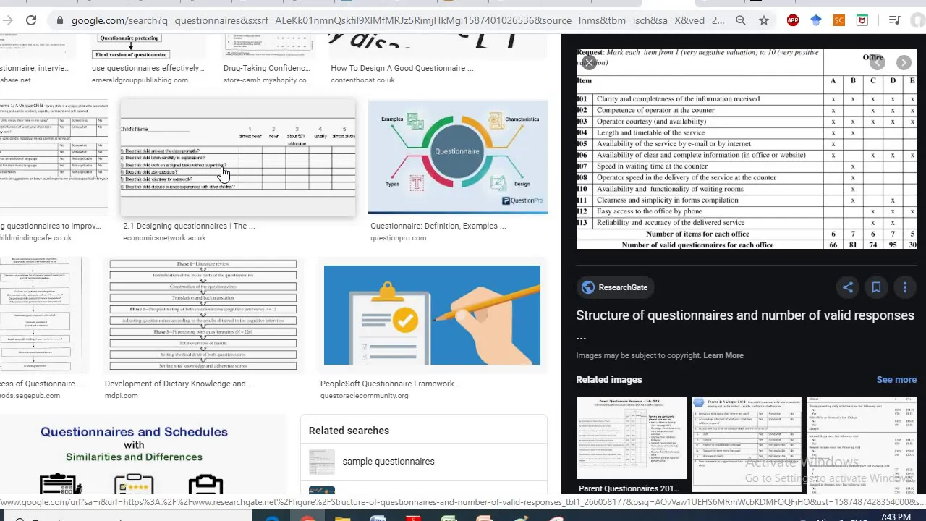Click 'Drug-Taking Confidenc...' result caption
Image resolution: width=926 pixels, height=521 pixels.
(267, 68)
